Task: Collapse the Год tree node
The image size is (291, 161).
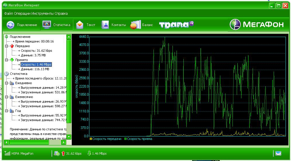Action: pyautogui.click(x=7, y=111)
